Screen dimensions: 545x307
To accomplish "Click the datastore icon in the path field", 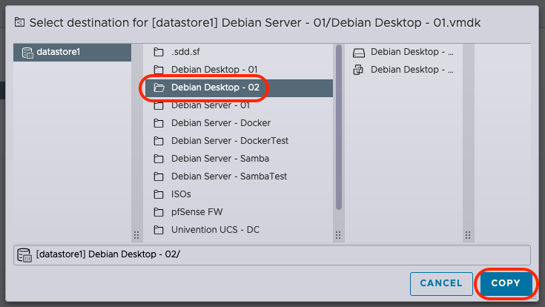I will point(24,255).
